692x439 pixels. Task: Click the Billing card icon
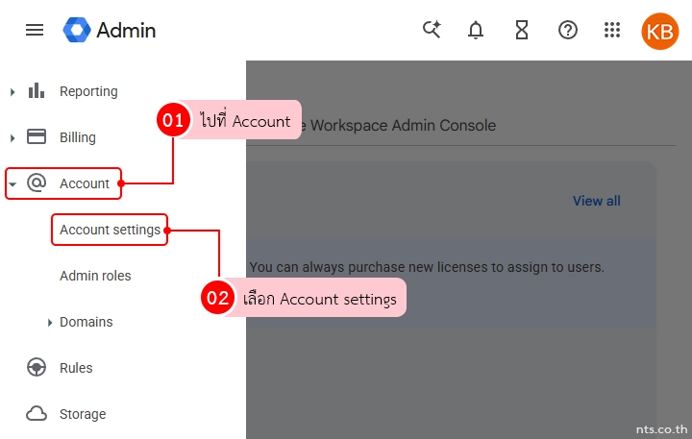click(37, 136)
